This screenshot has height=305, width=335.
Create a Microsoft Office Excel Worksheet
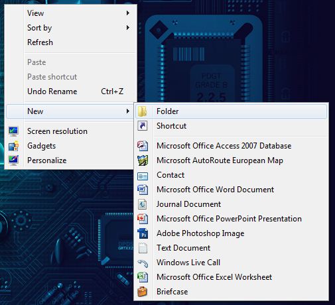[231, 277]
